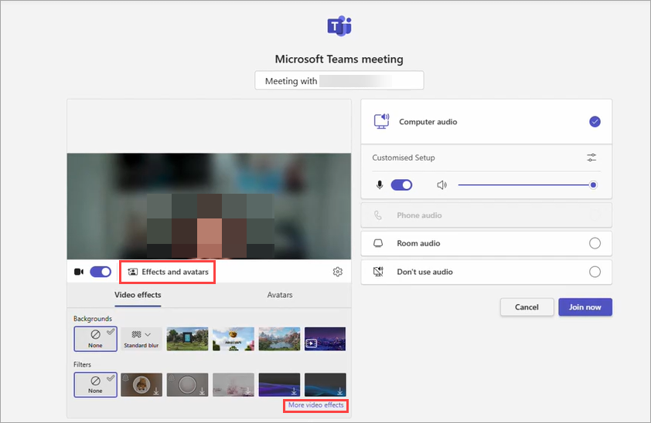This screenshot has height=423, width=651.
Task: Edit the Meeting with title field
Action: [339, 80]
